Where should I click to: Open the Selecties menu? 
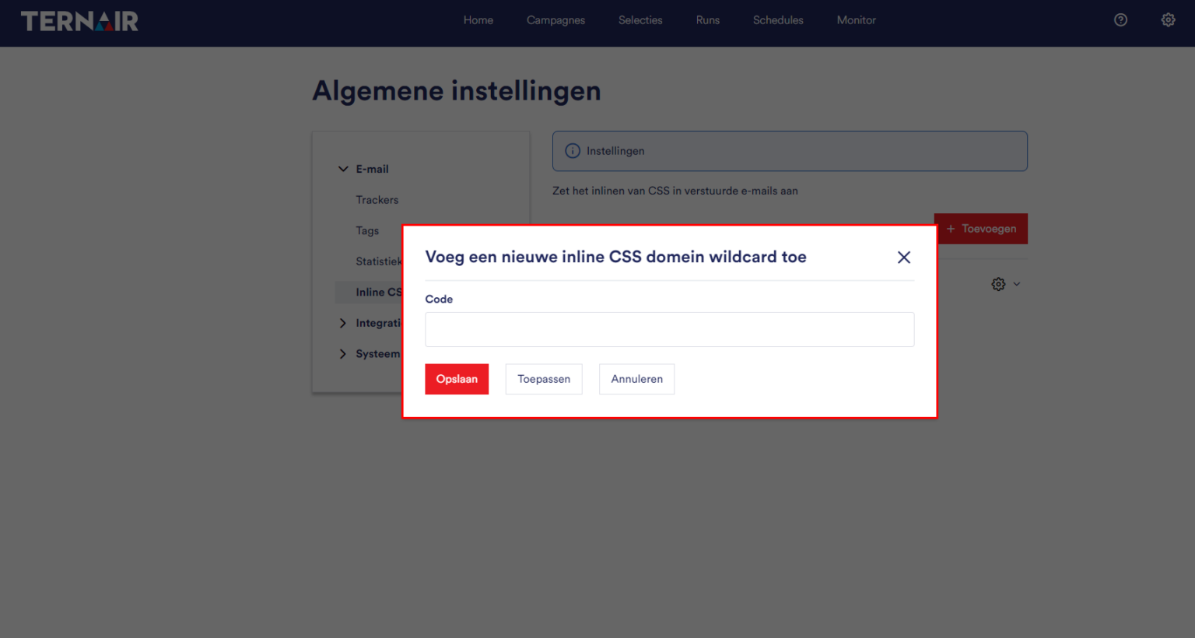coord(640,20)
